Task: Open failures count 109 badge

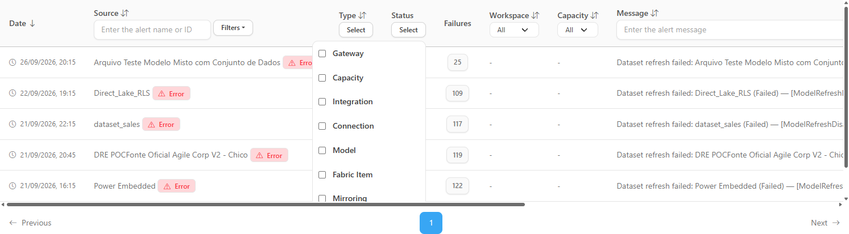Action: click(458, 93)
